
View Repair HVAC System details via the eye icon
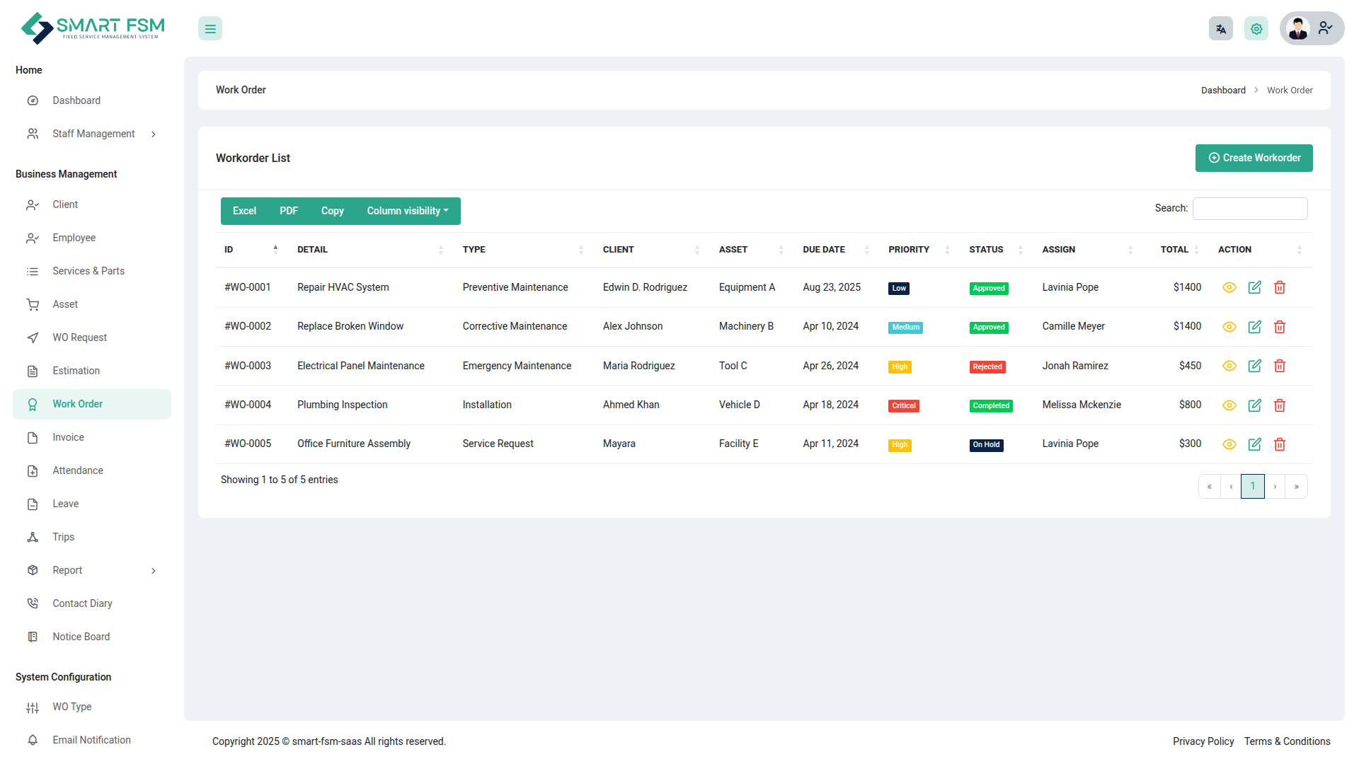[1229, 287]
